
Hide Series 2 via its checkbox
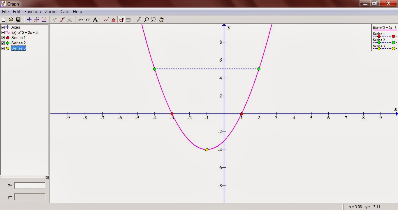3,43
